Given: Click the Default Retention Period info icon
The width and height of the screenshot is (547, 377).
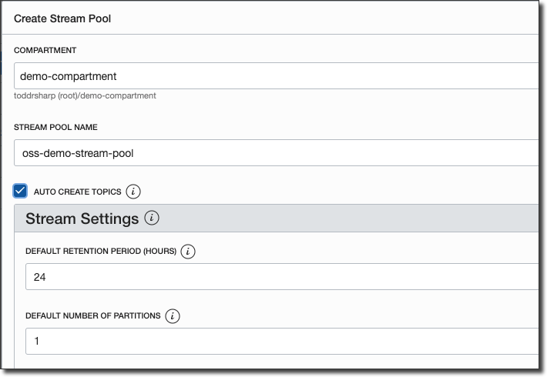Looking at the screenshot, I should tap(189, 252).
